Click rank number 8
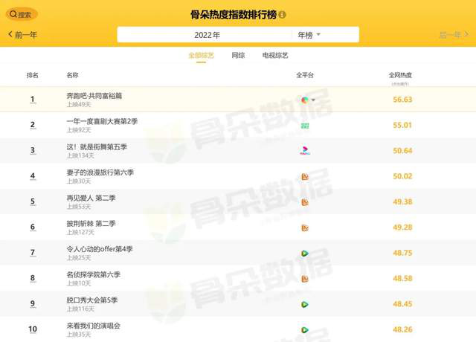This screenshot has height=342, width=476. [x=33, y=278]
